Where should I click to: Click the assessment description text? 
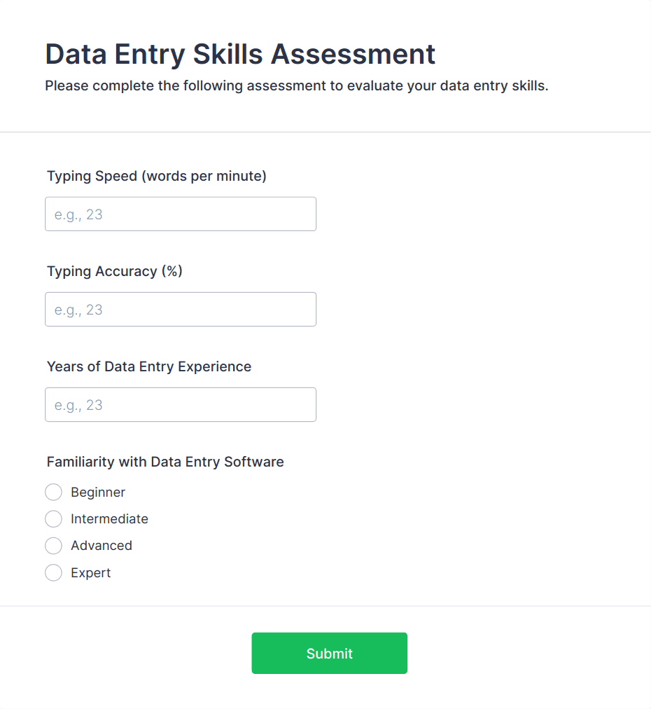coord(296,85)
